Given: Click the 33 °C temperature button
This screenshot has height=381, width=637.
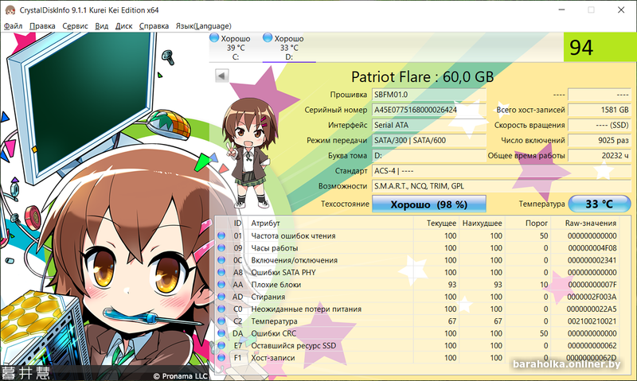Looking at the screenshot, I should tap(600, 204).
